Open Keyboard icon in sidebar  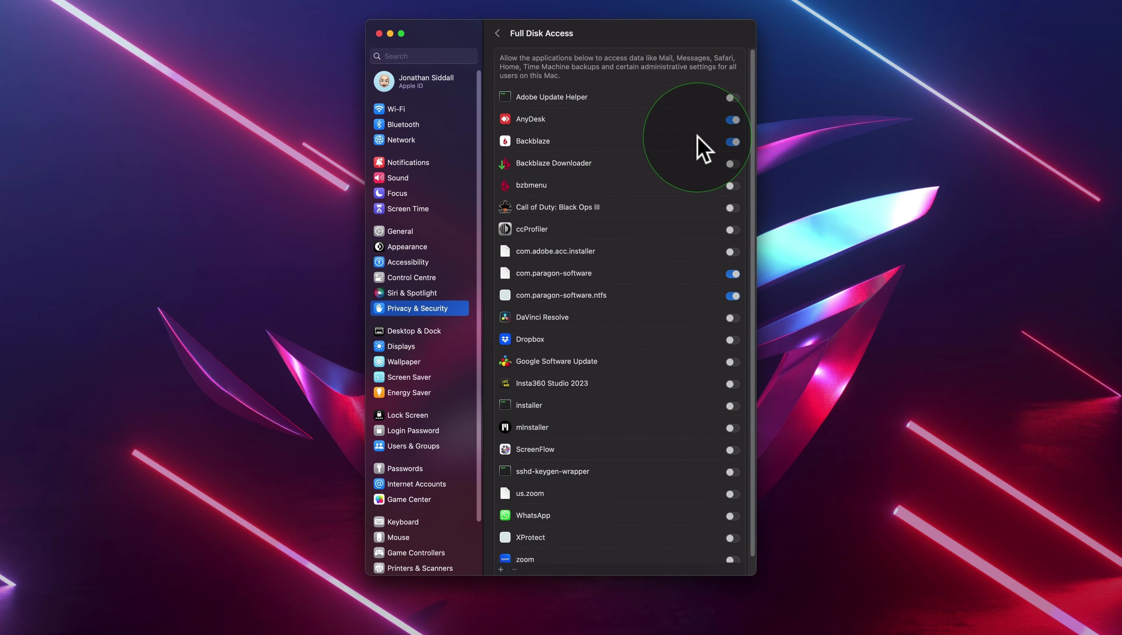point(379,522)
